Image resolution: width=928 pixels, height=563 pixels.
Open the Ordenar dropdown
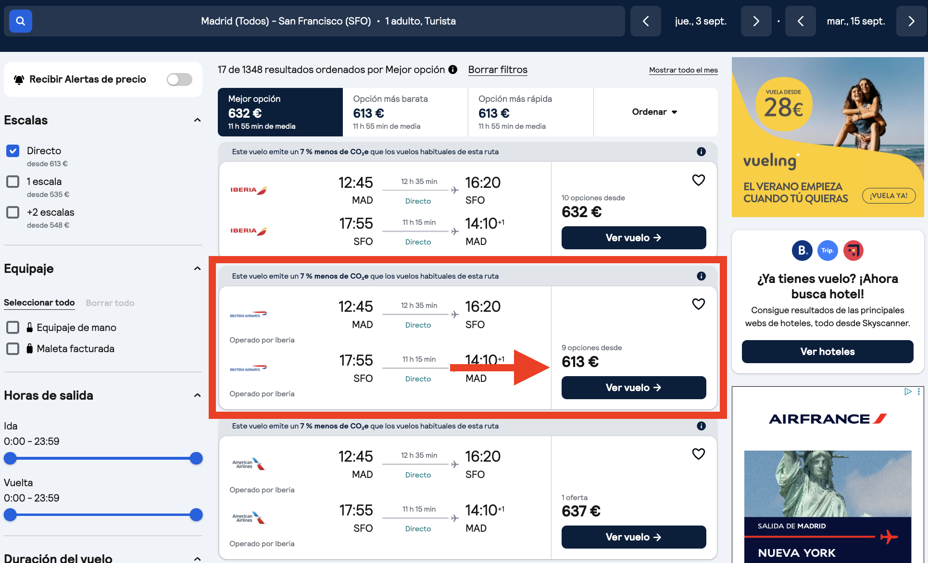pos(655,112)
